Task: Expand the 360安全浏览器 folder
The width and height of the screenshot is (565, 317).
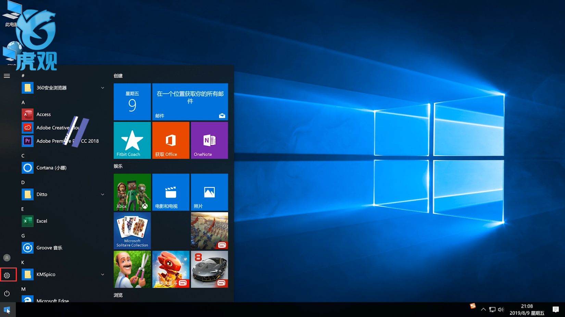Action: pyautogui.click(x=102, y=88)
